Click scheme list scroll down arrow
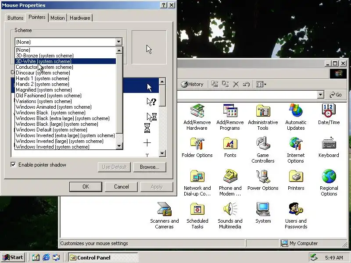Viewport: 351px width, 263px height. (x=119, y=146)
